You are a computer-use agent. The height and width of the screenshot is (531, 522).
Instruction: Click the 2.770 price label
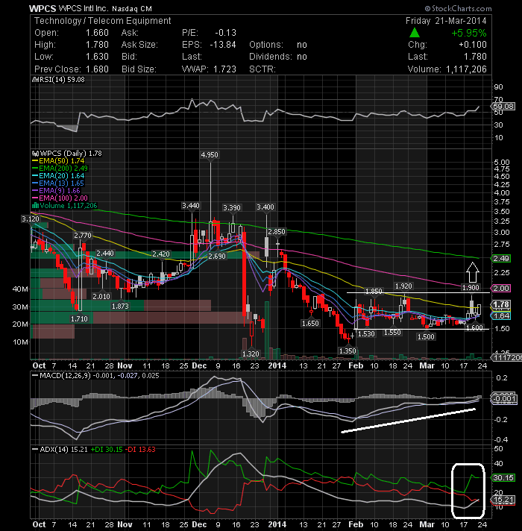pyautogui.click(x=83, y=236)
